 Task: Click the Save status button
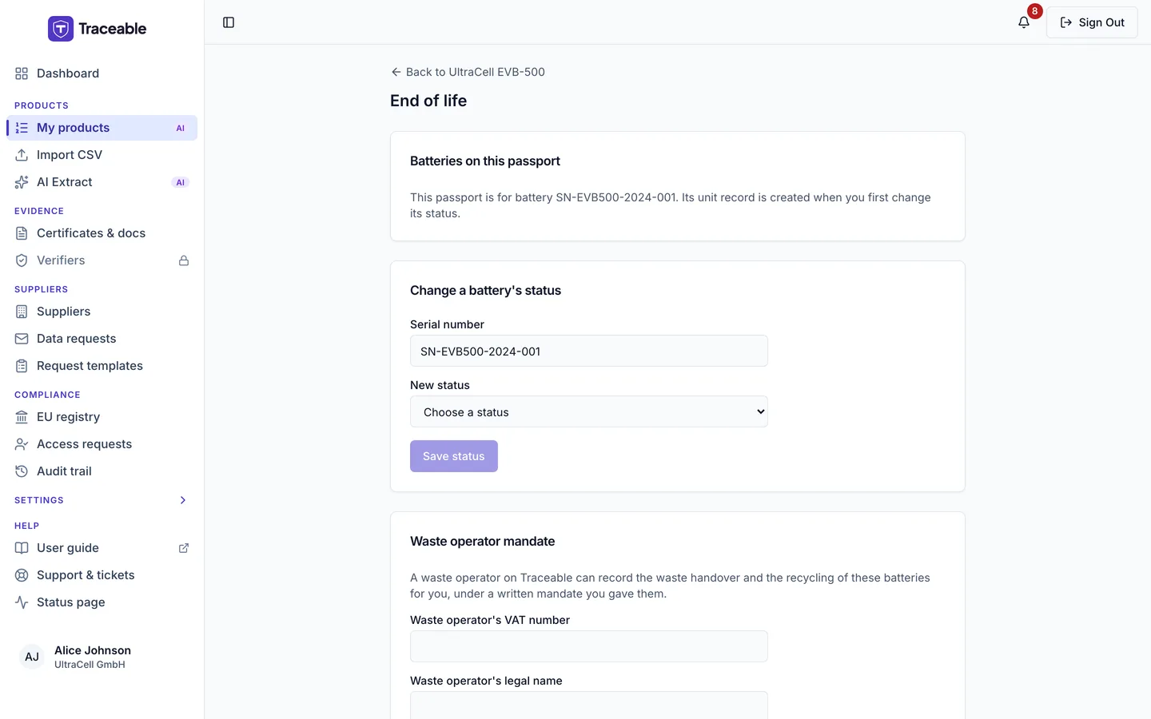coord(454,456)
